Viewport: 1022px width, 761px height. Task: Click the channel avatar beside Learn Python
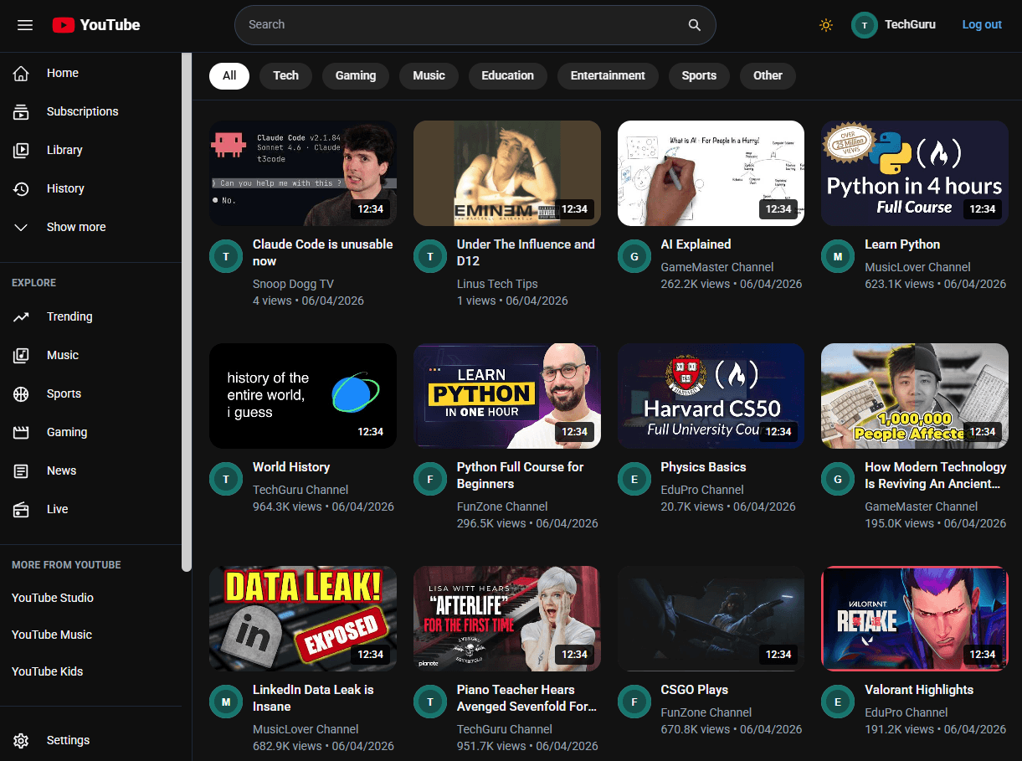point(838,256)
